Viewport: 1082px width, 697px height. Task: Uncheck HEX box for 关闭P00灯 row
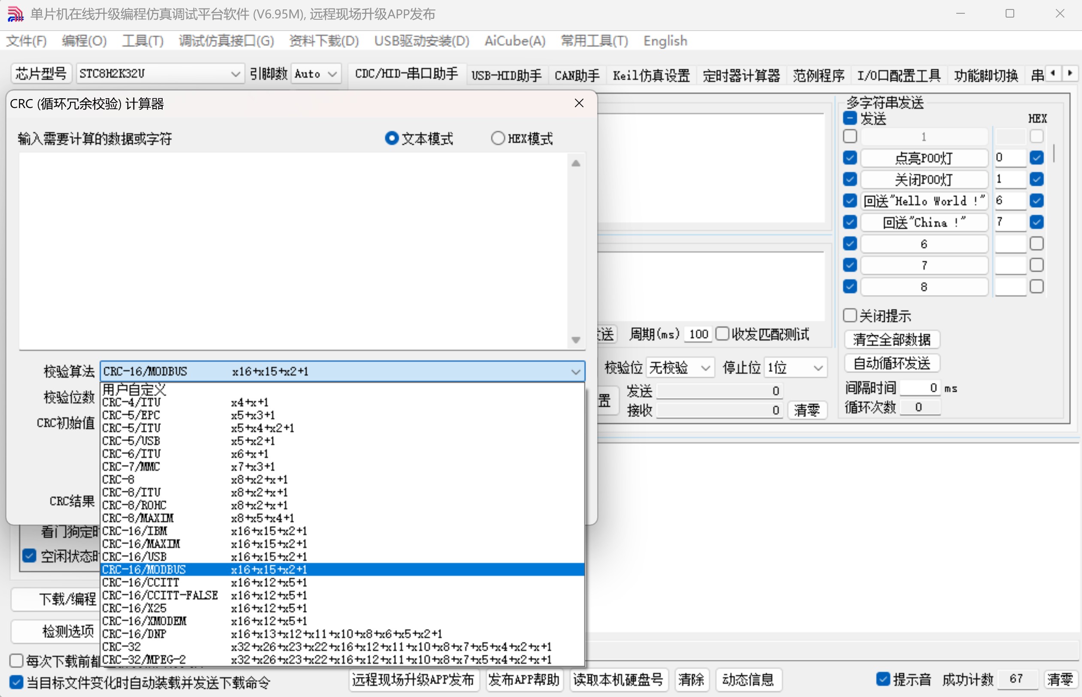(x=1036, y=179)
